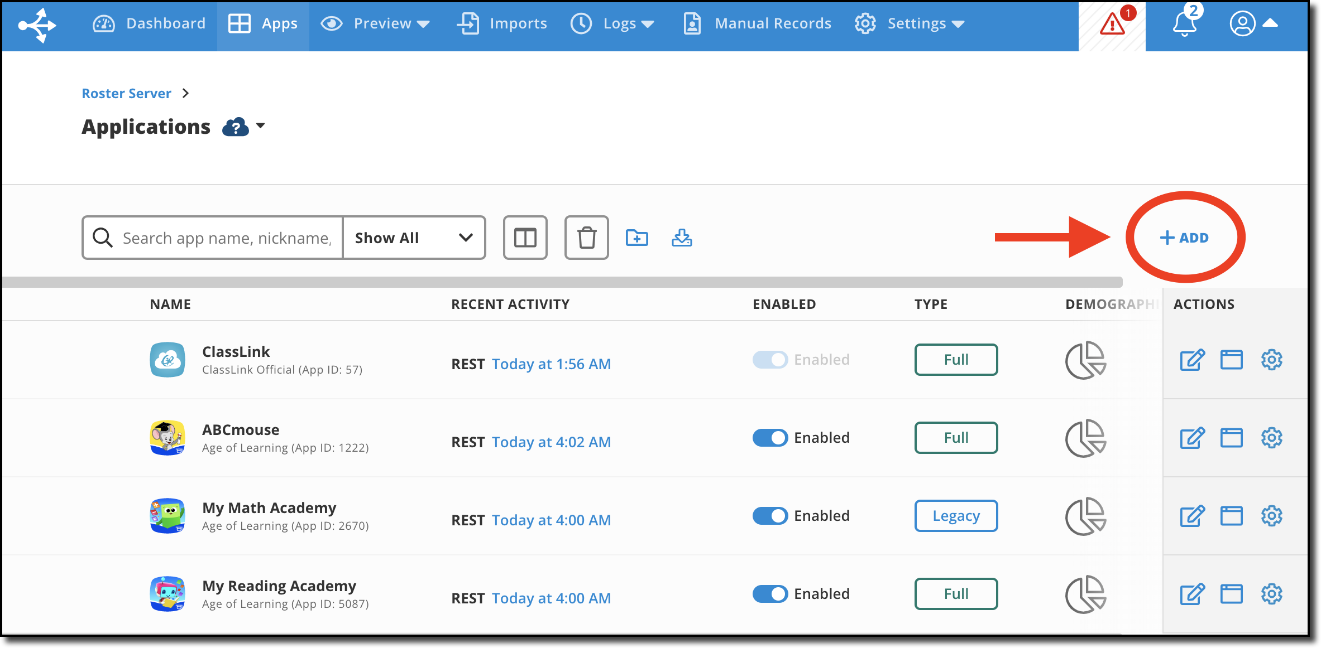This screenshot has width=1321, height=648.
Task: Click the Full type badge for ClassLink
Action: click(x=956, y=360)
